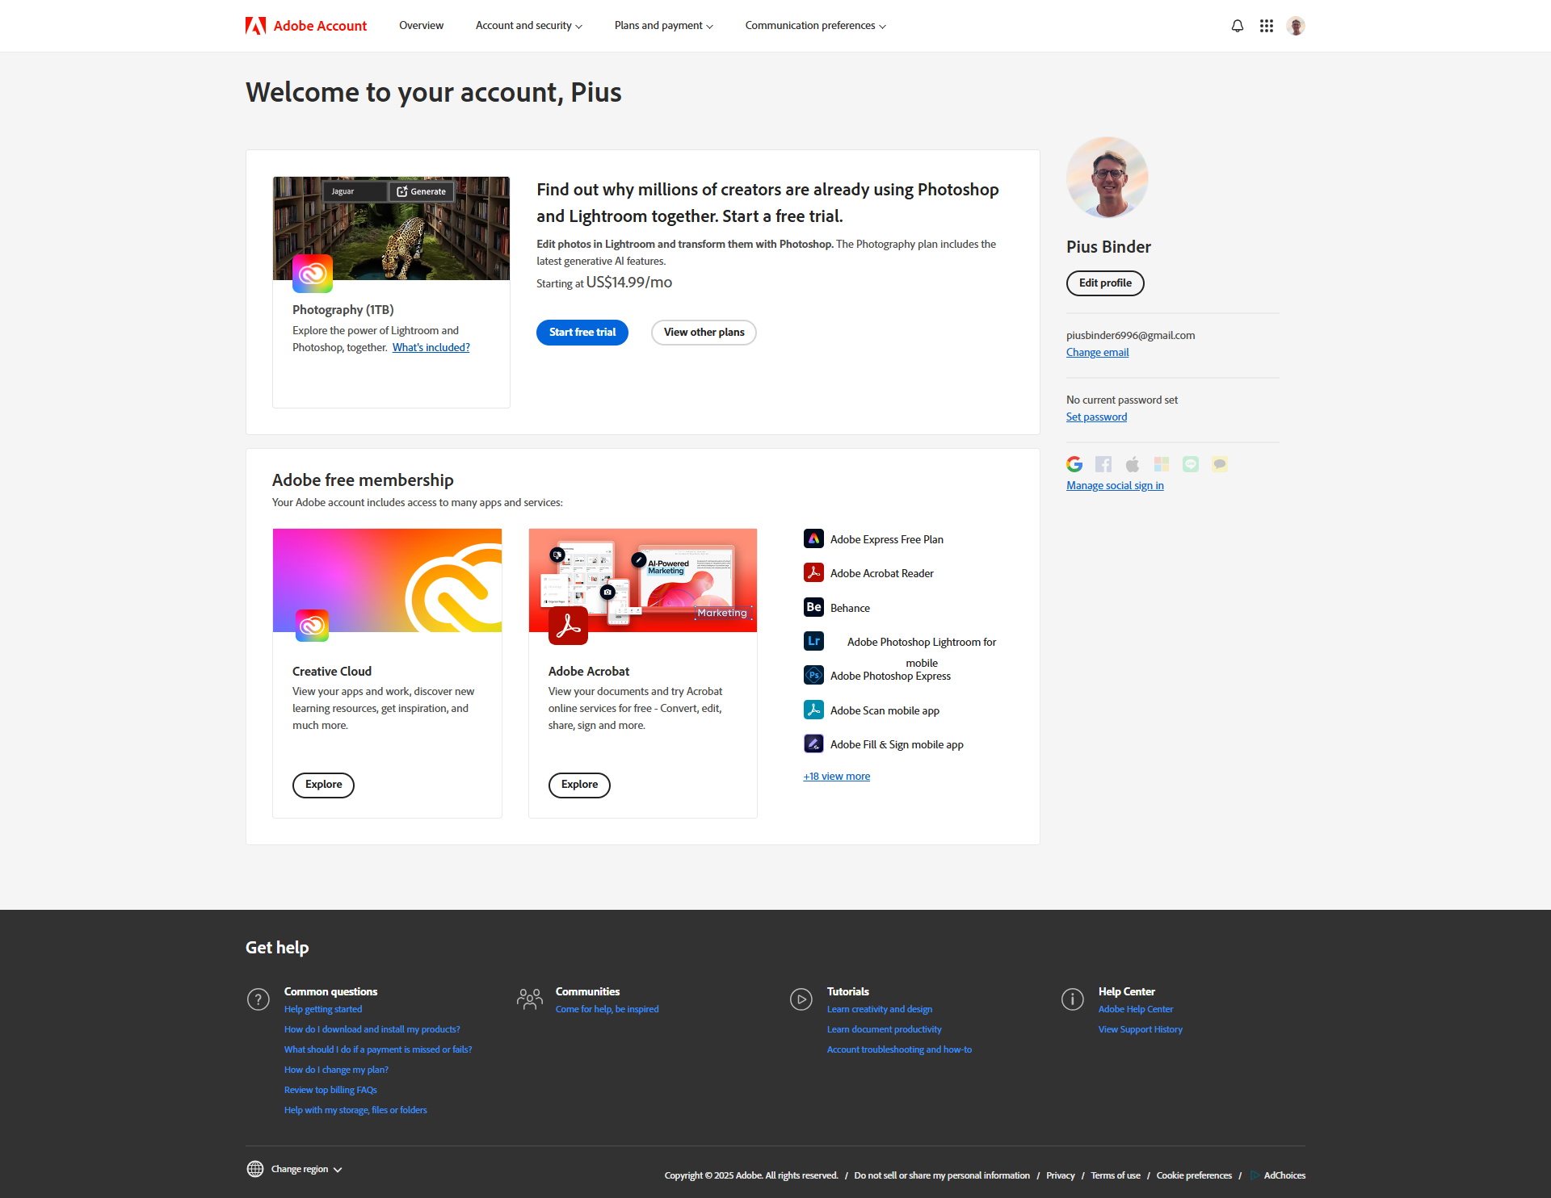Click the Microsoft sign-in icon
The width and height of the screenshot is (1551, 1198).
coord(1161,464)
